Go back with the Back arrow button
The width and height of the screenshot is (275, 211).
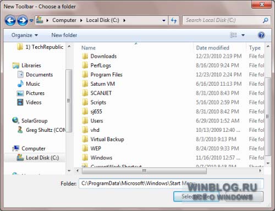click(10, 20)
